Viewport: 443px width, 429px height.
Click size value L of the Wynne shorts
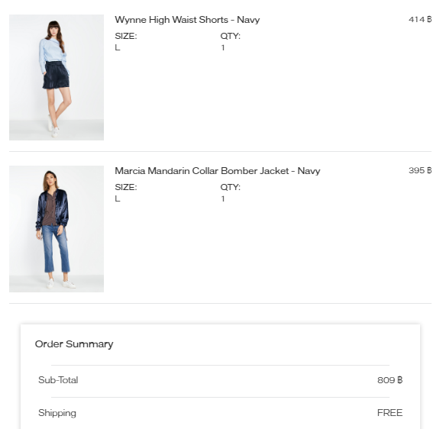click(118, 47)
